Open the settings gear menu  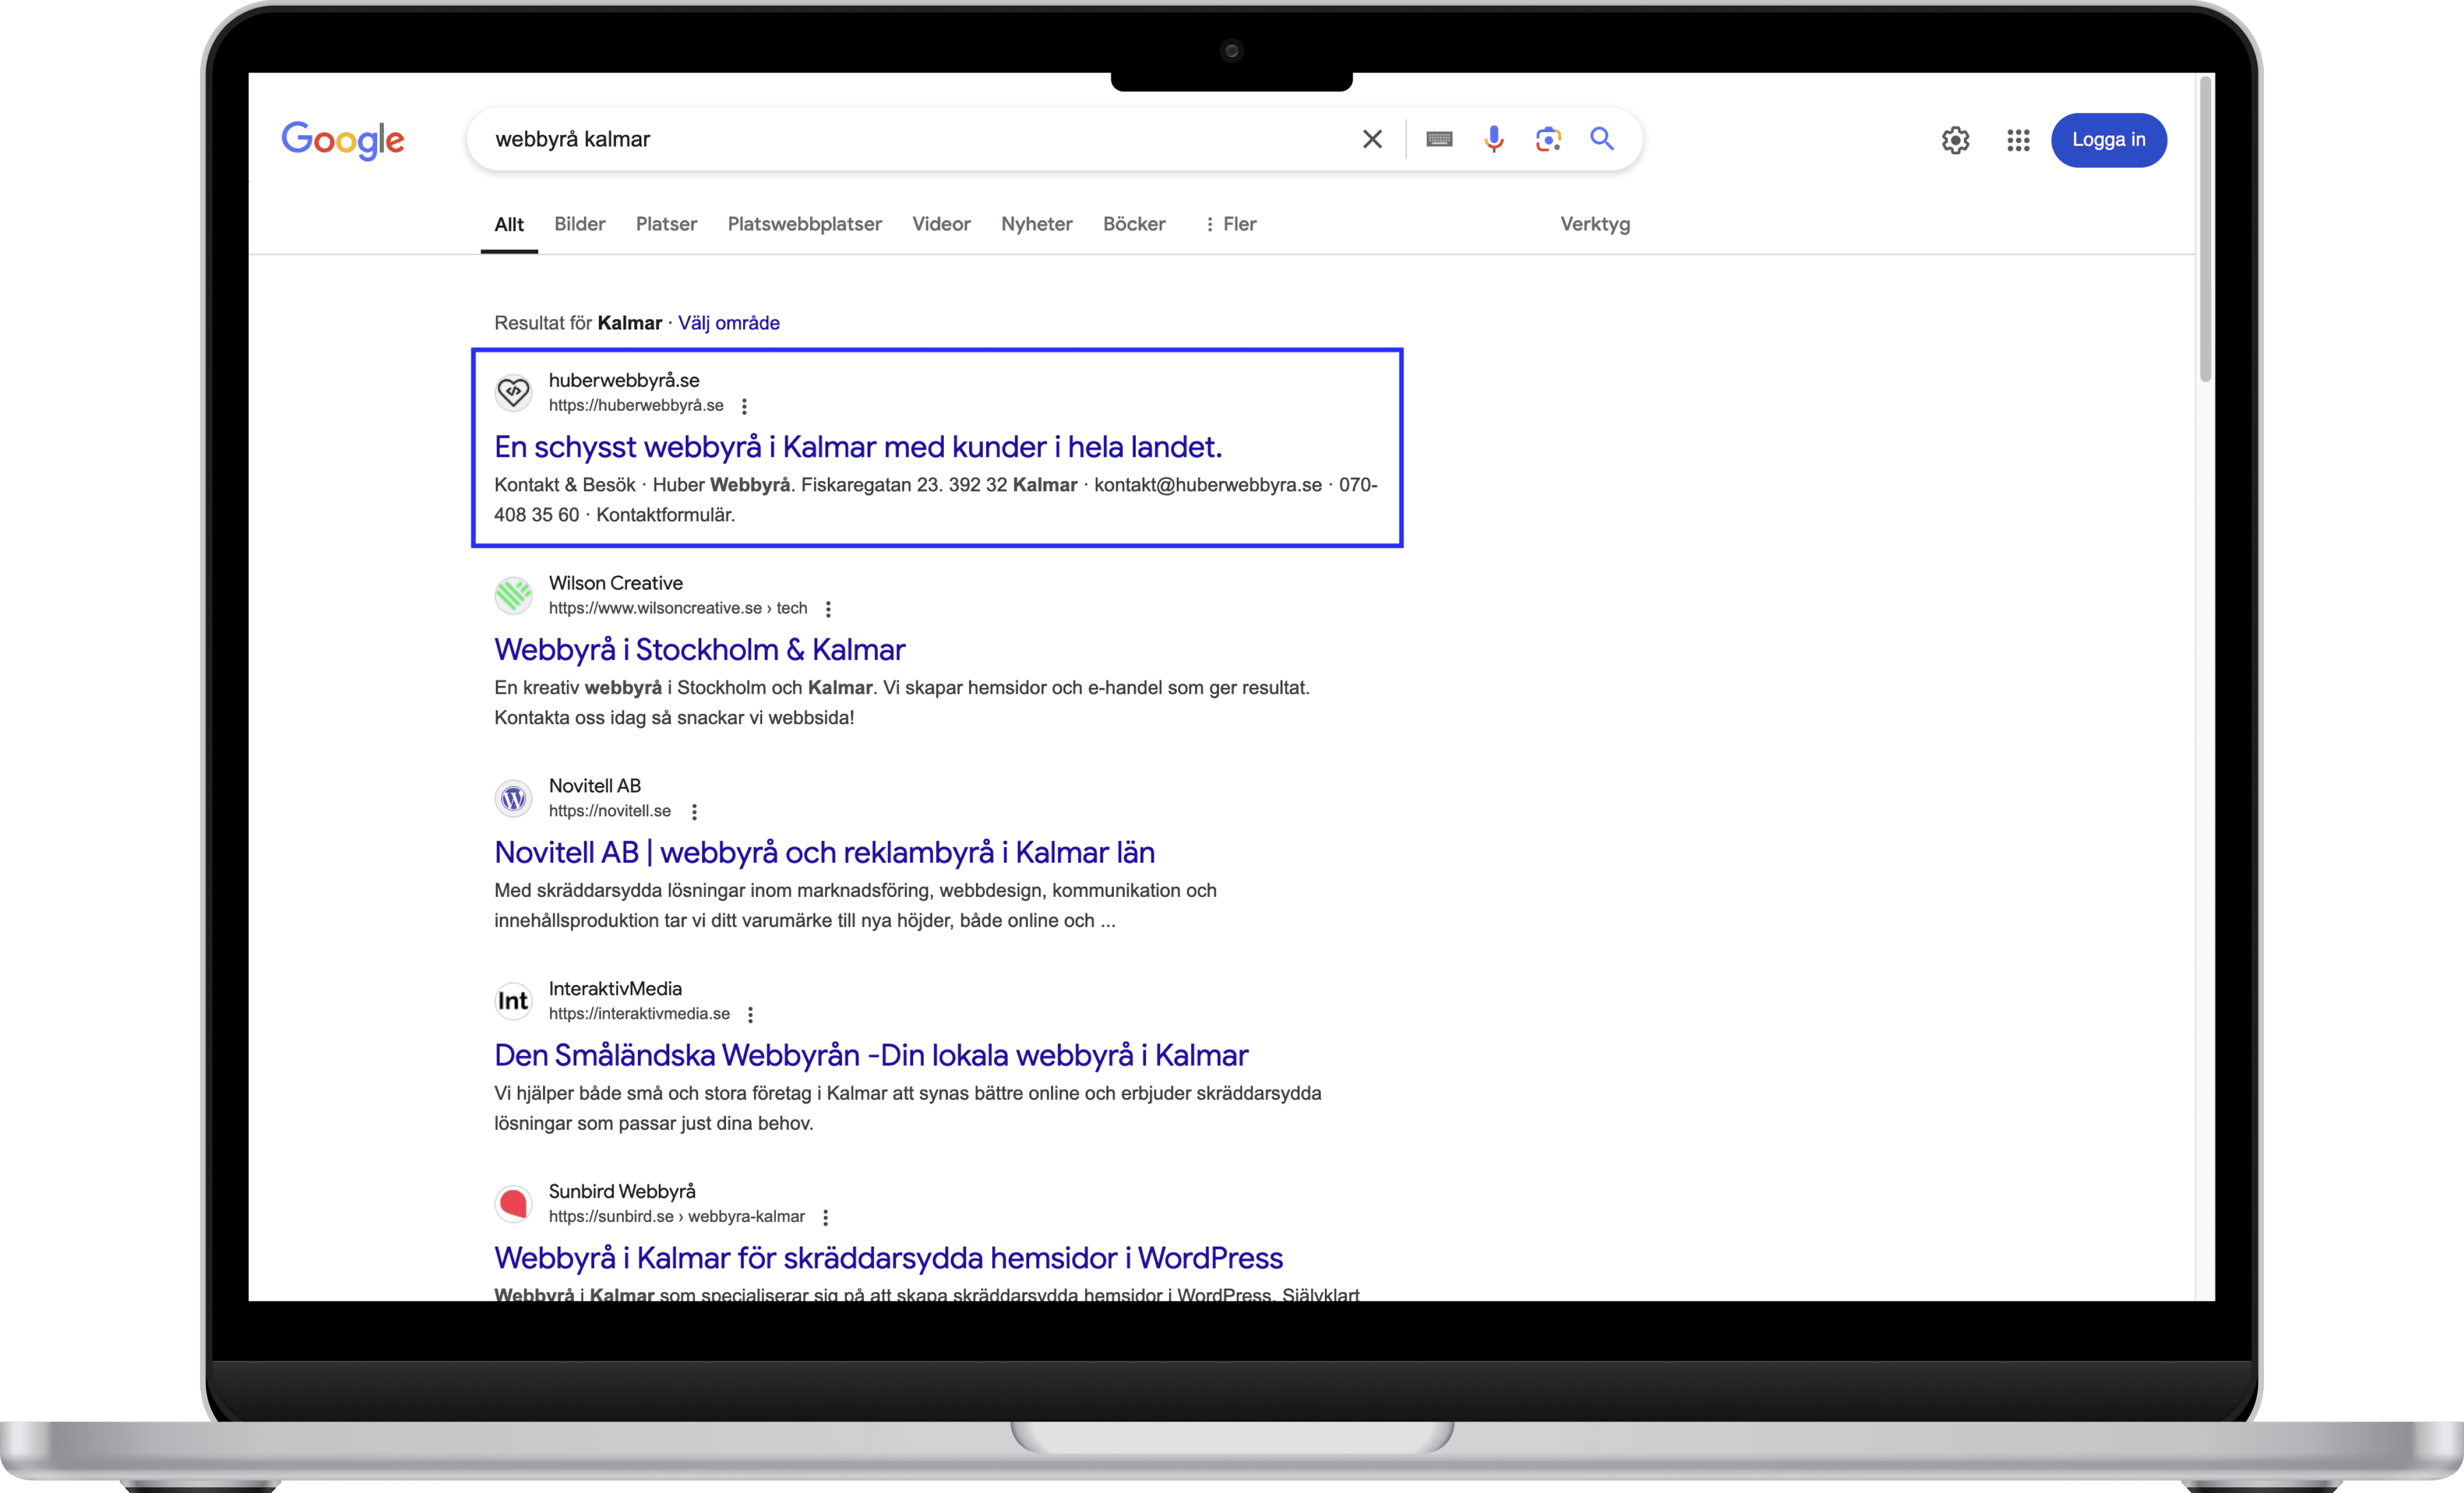coord(1955,140)
